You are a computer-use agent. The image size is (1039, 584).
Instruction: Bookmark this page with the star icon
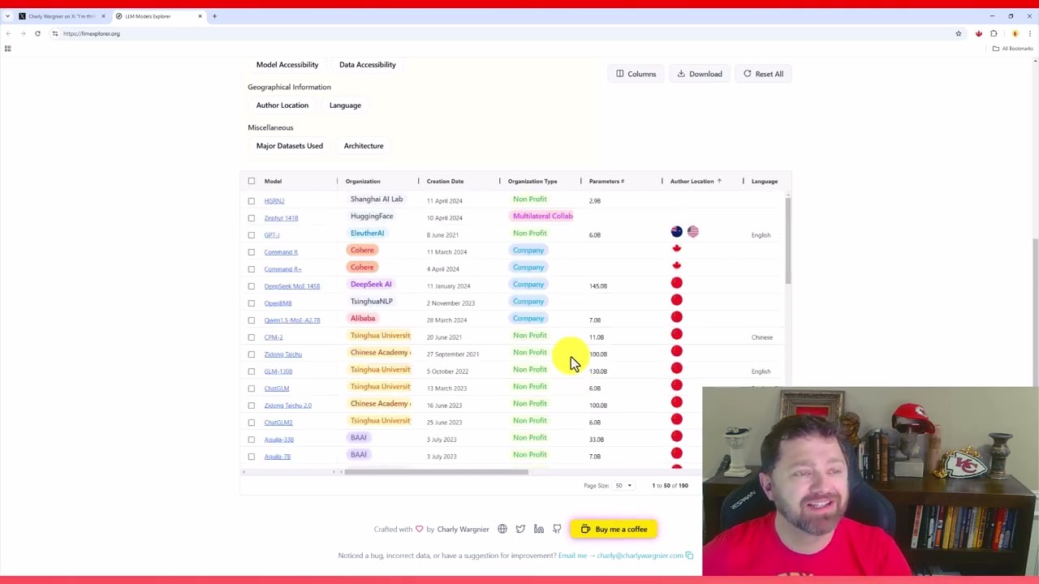point(959,33)
